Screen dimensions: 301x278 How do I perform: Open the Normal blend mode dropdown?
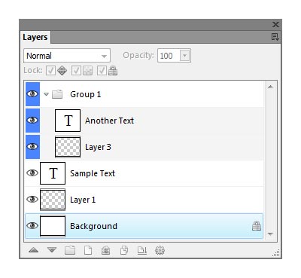67,56
